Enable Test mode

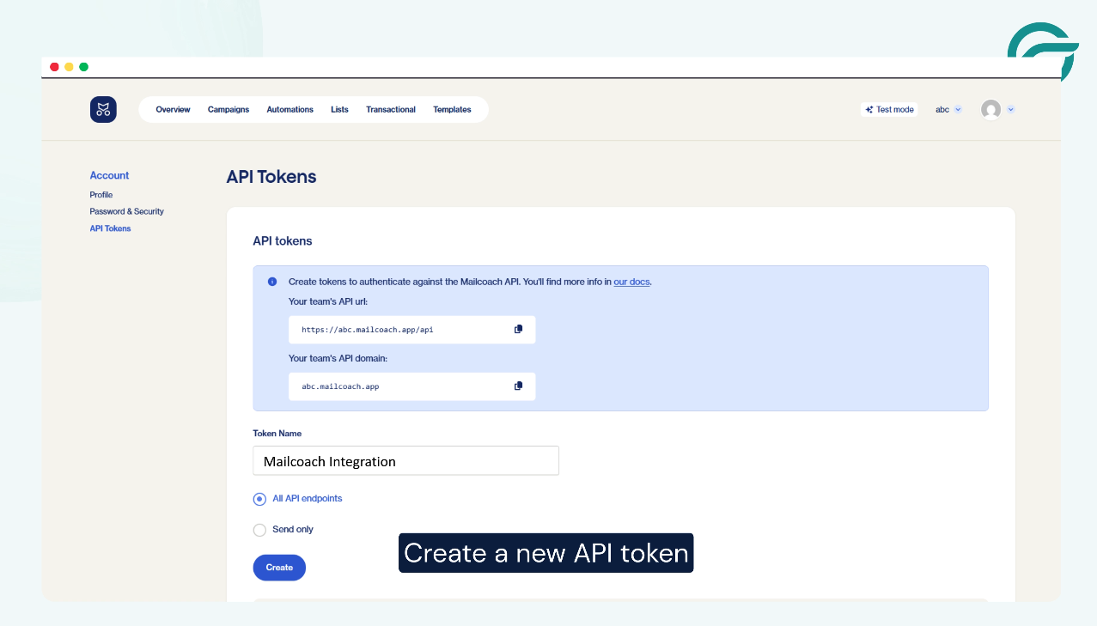click(888, 109)
